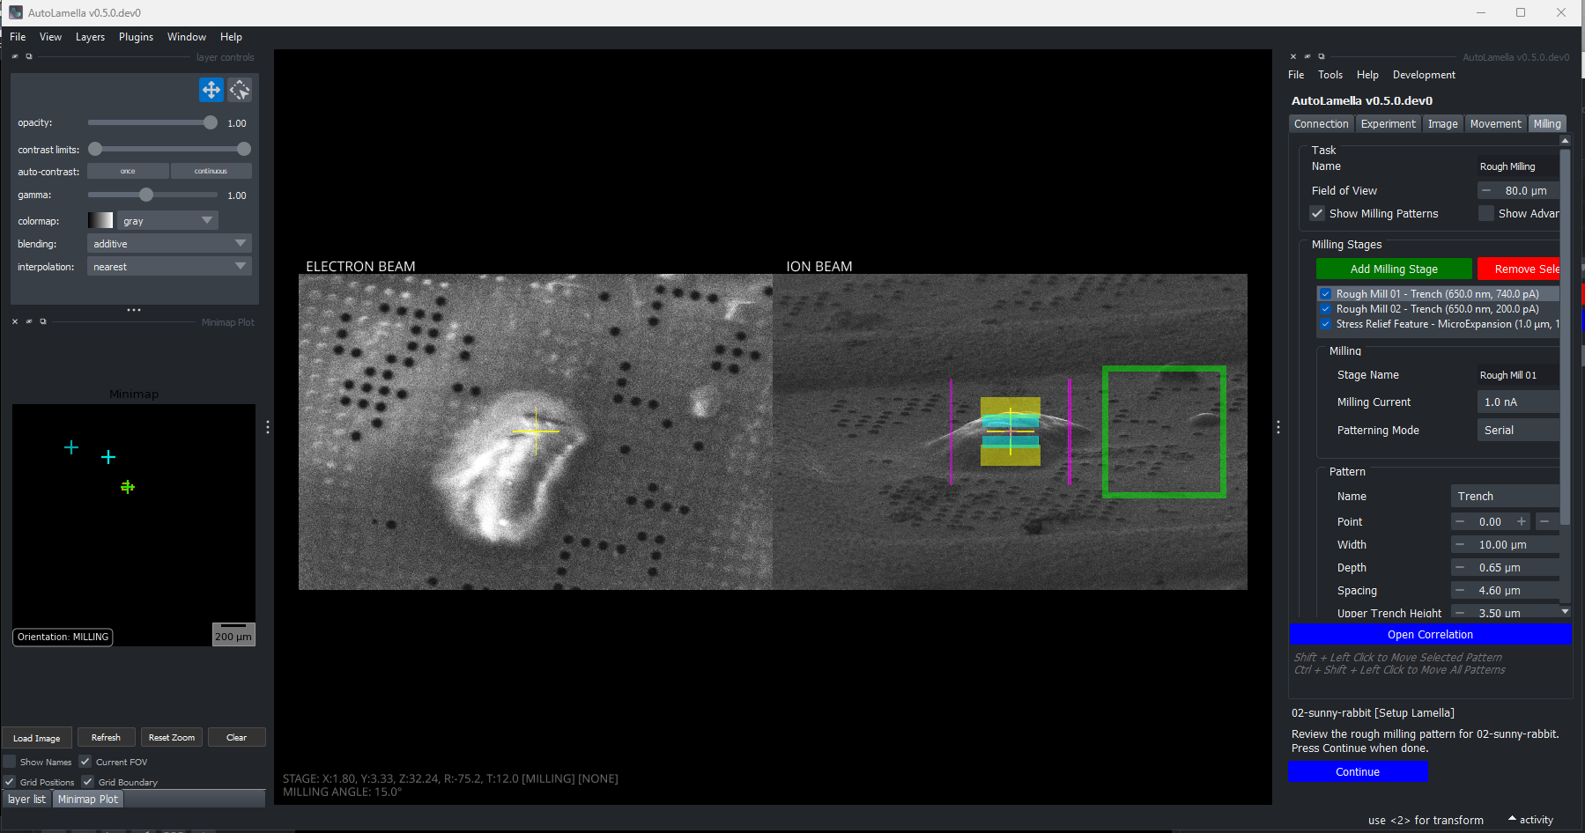Screen dimensions: 1585x833
Task: Click Add Milling Stage
Action: (x=1394, y=269)
